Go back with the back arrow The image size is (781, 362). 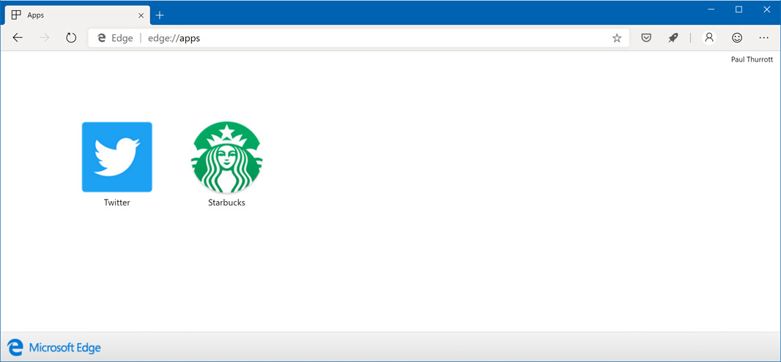18,38
